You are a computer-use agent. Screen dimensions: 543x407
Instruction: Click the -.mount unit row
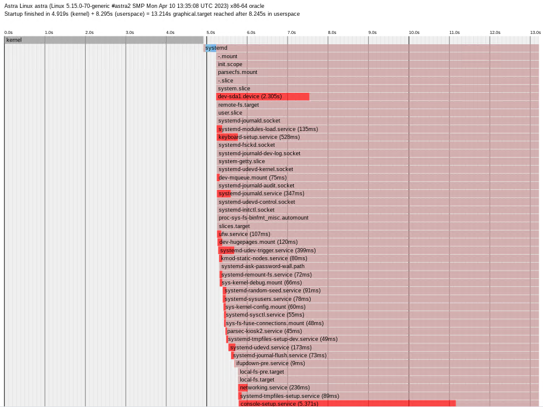coord(228,56)
